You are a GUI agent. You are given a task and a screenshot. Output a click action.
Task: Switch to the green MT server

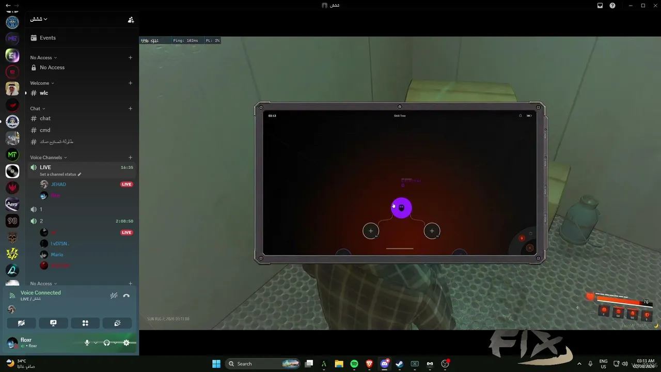12,154
